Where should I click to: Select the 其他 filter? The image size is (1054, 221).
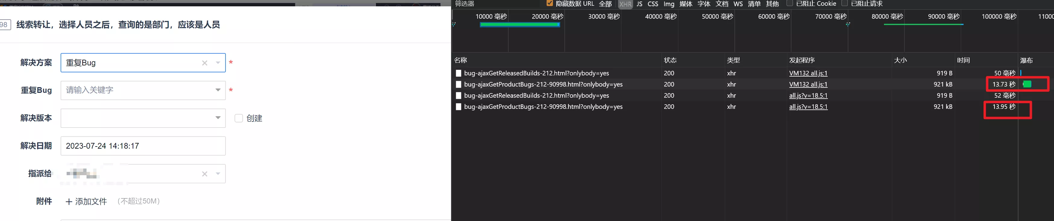(772, 4)
